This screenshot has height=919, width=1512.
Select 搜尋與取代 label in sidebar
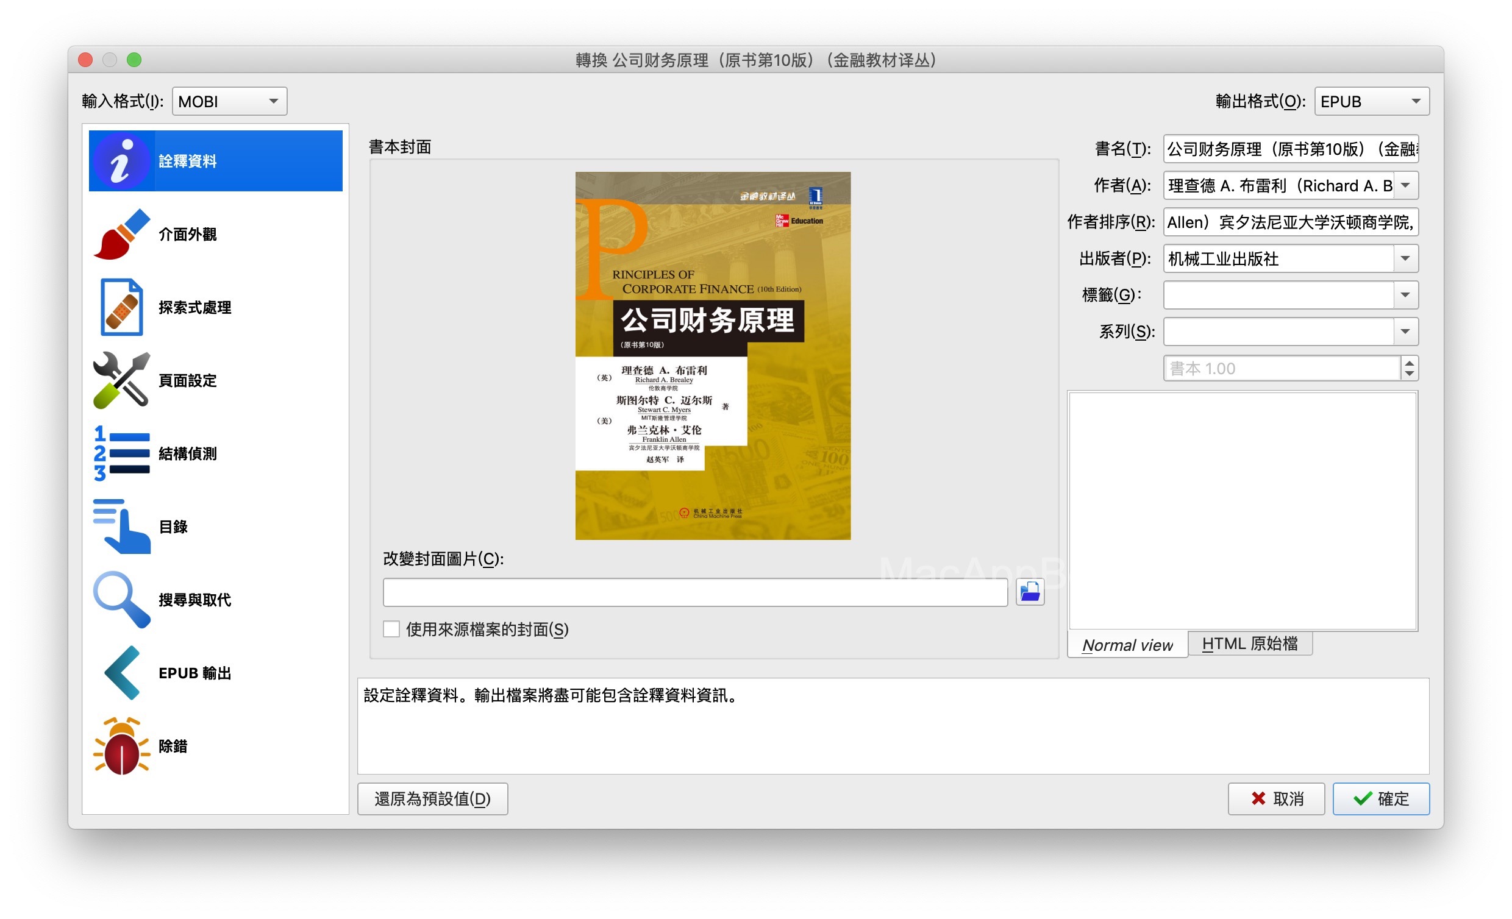pyautogui.click(x=194, y=600)
